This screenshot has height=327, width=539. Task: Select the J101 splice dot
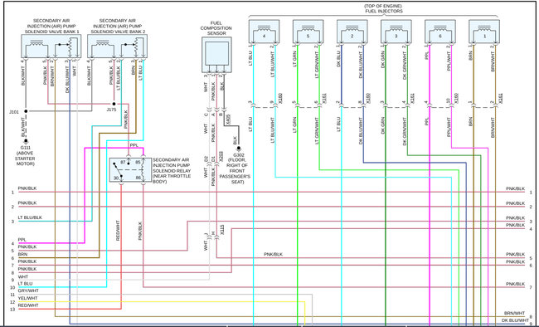click(26, 111)
